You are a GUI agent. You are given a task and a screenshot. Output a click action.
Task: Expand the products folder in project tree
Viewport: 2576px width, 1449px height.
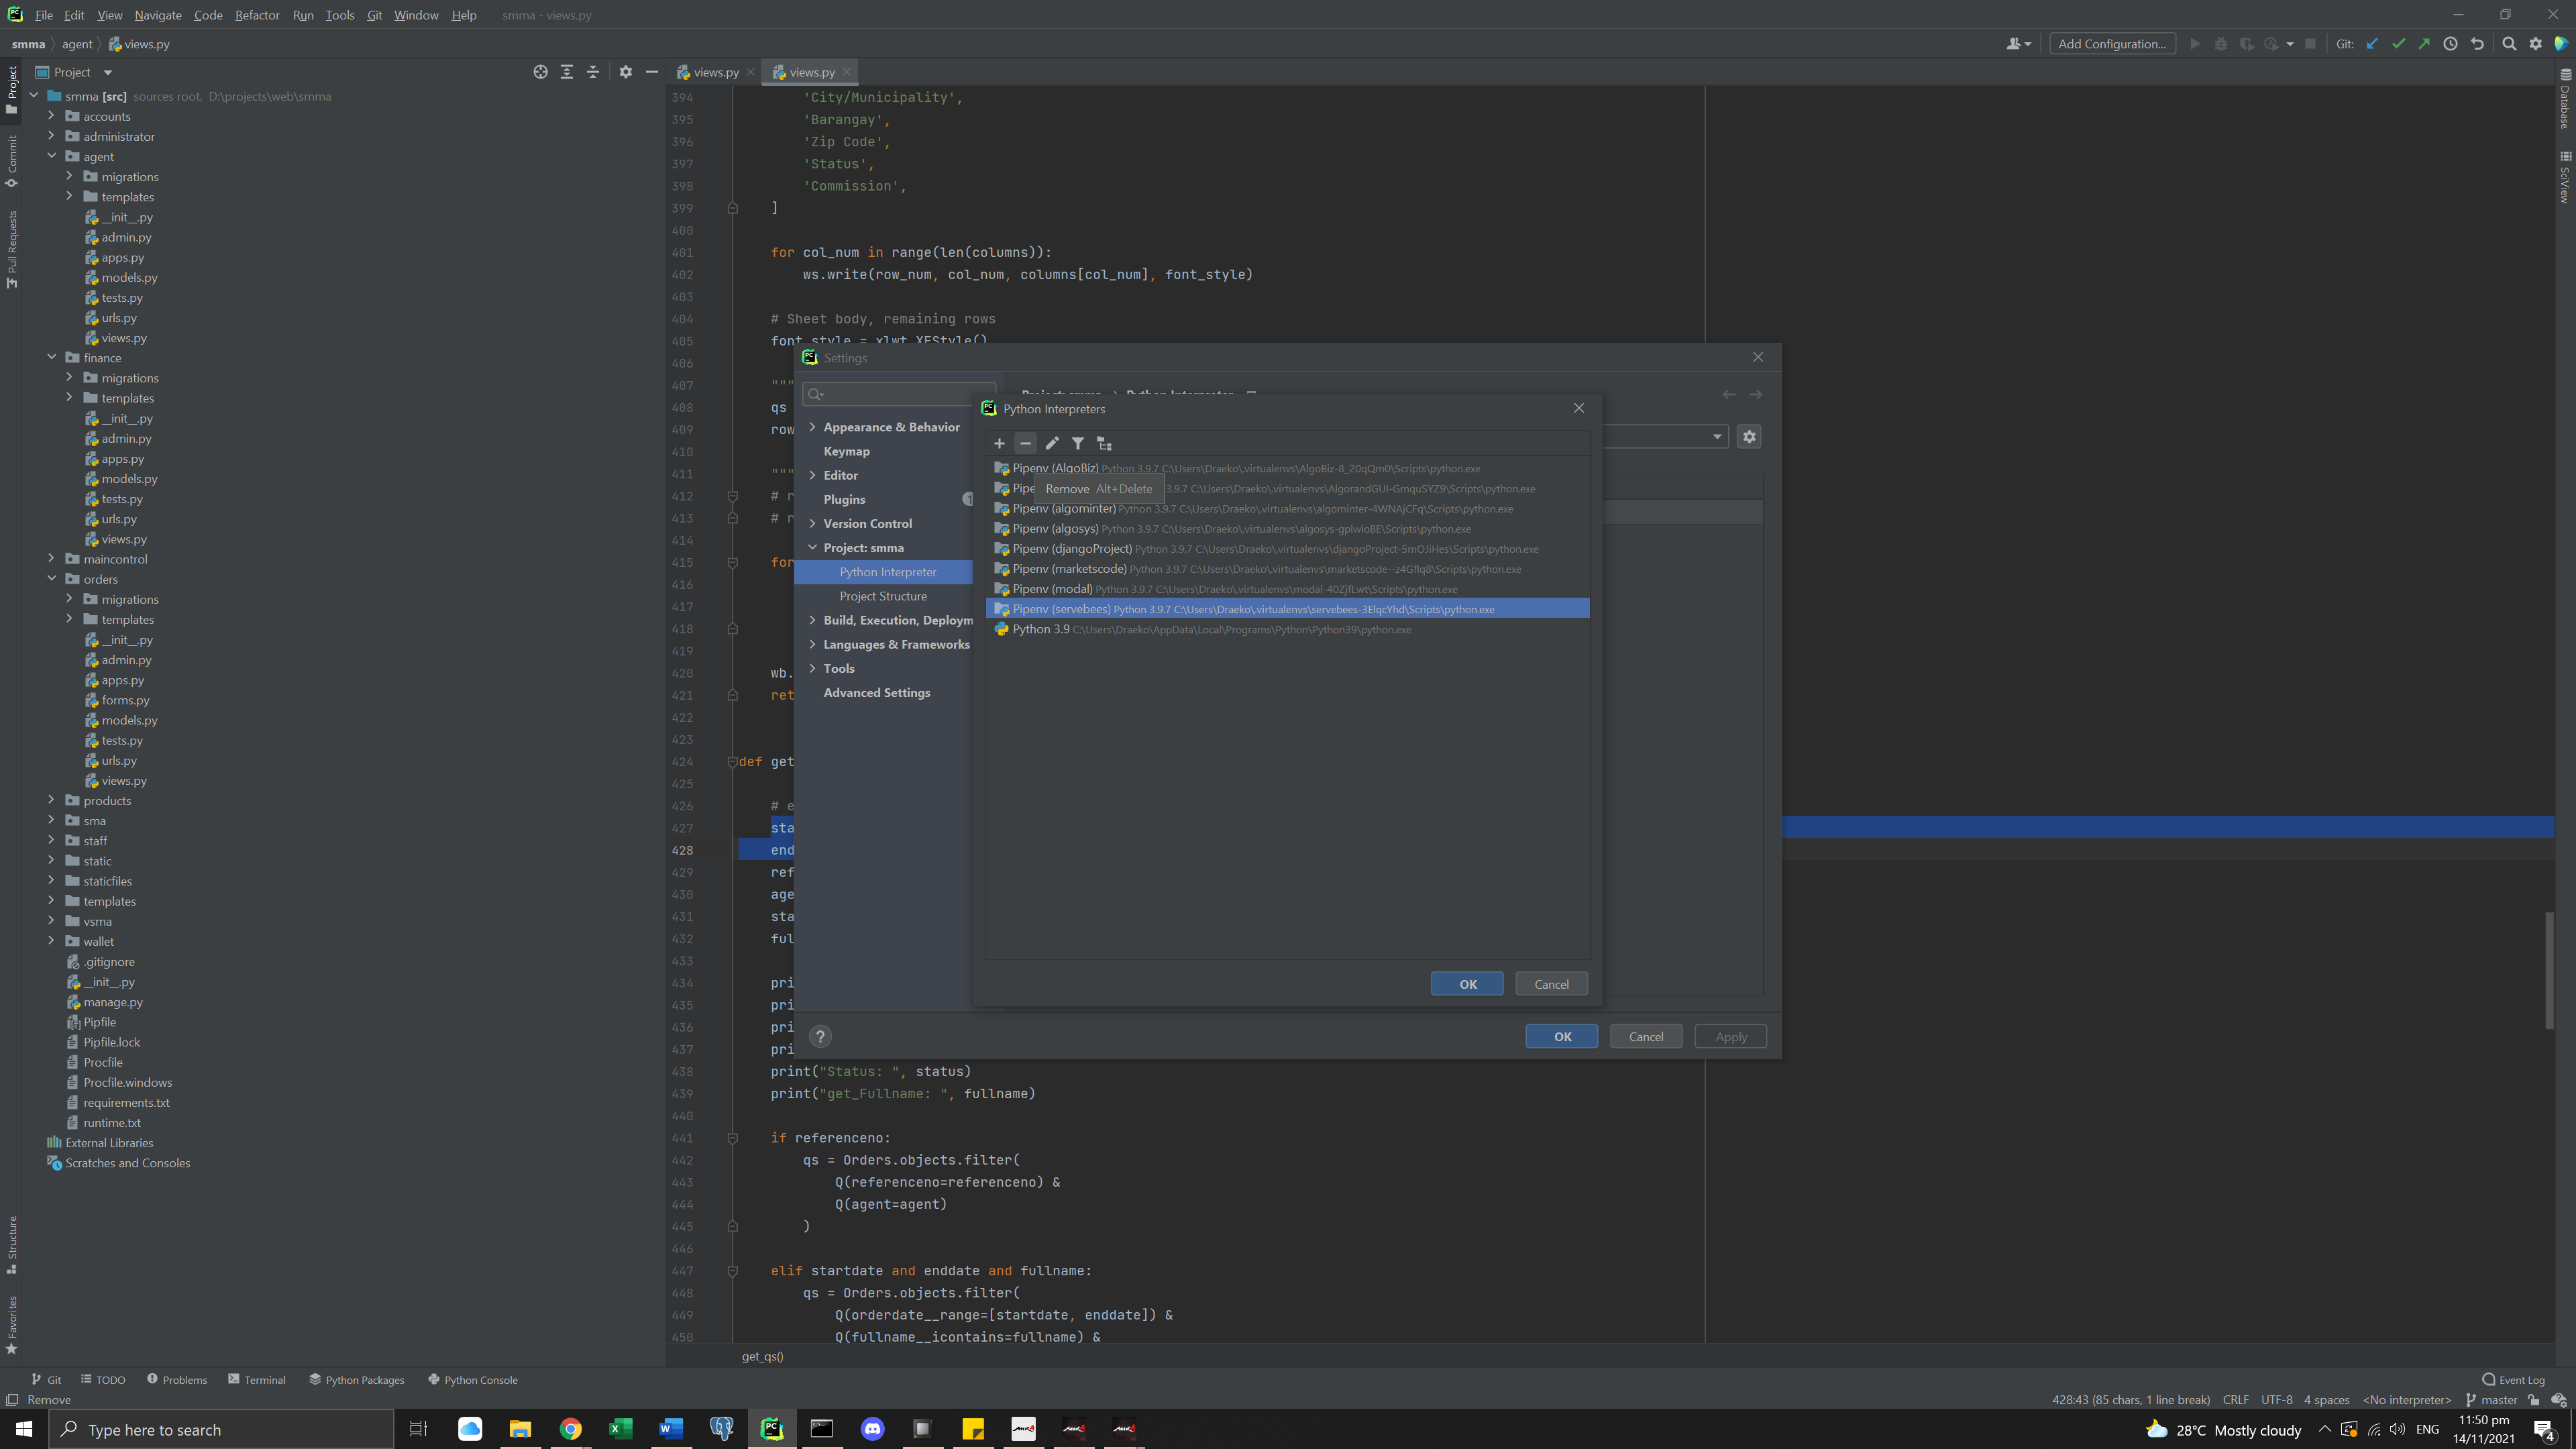tap(51, 800)
